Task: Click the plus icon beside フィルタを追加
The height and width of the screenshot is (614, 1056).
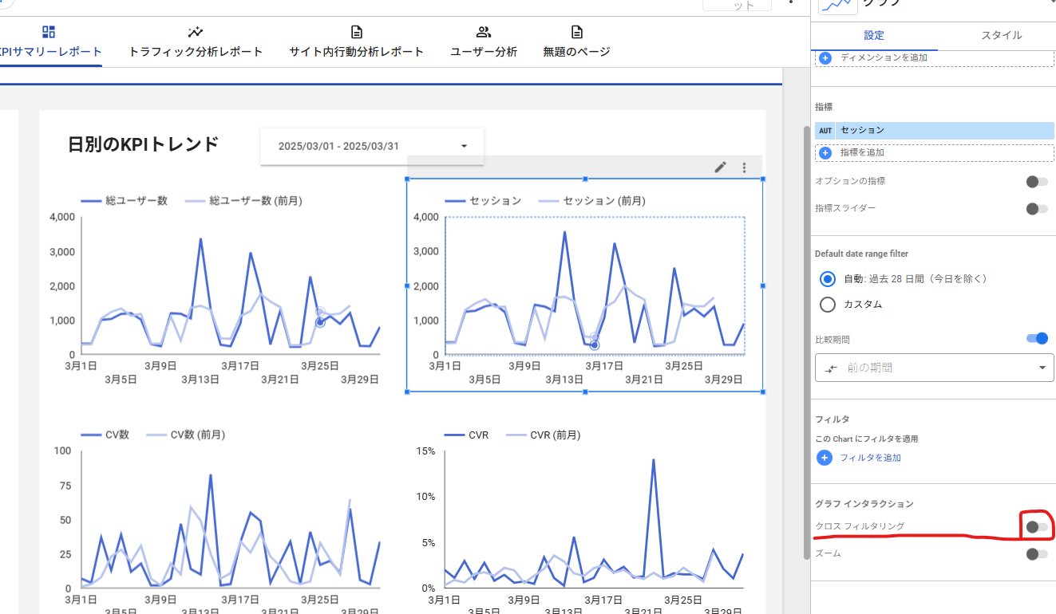Action: coord(825,458)
